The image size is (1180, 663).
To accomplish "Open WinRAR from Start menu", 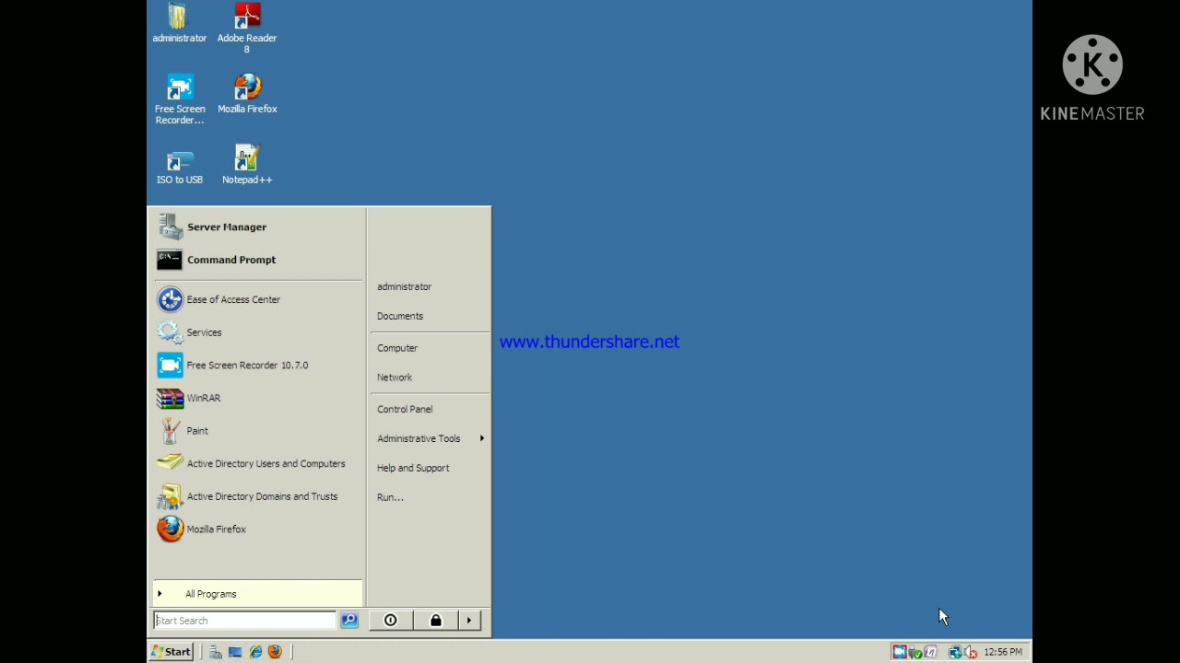I will [x=258, y=398].
